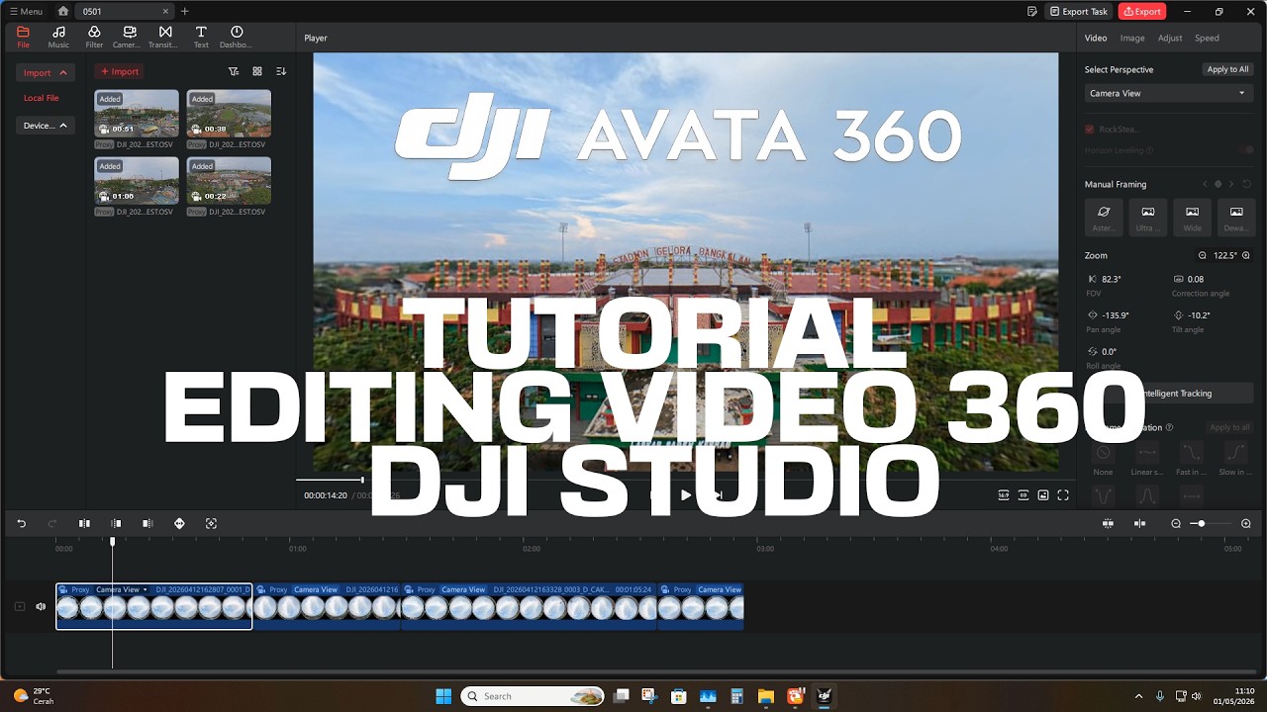Trim clip left of the playhead
This screenshot has width=1267, height=712.
pyautogui.click(x=116, y=523)
